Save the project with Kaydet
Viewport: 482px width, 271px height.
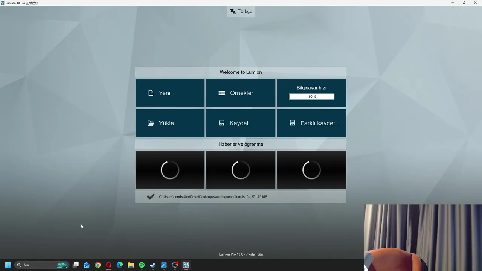point(241,123)
